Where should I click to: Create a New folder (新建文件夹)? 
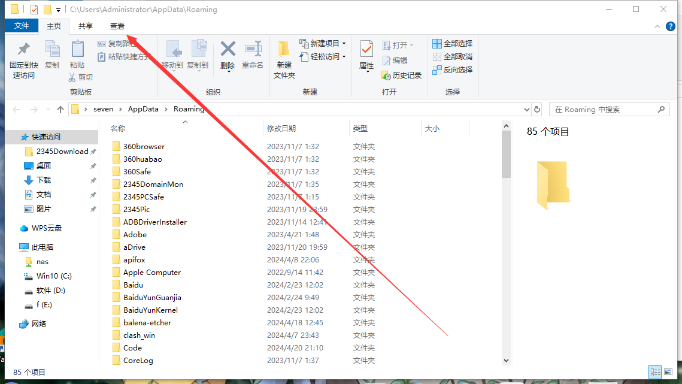(284, 60)
